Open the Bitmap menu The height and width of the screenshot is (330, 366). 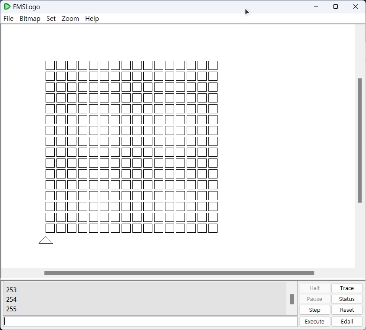coord(30,18)
